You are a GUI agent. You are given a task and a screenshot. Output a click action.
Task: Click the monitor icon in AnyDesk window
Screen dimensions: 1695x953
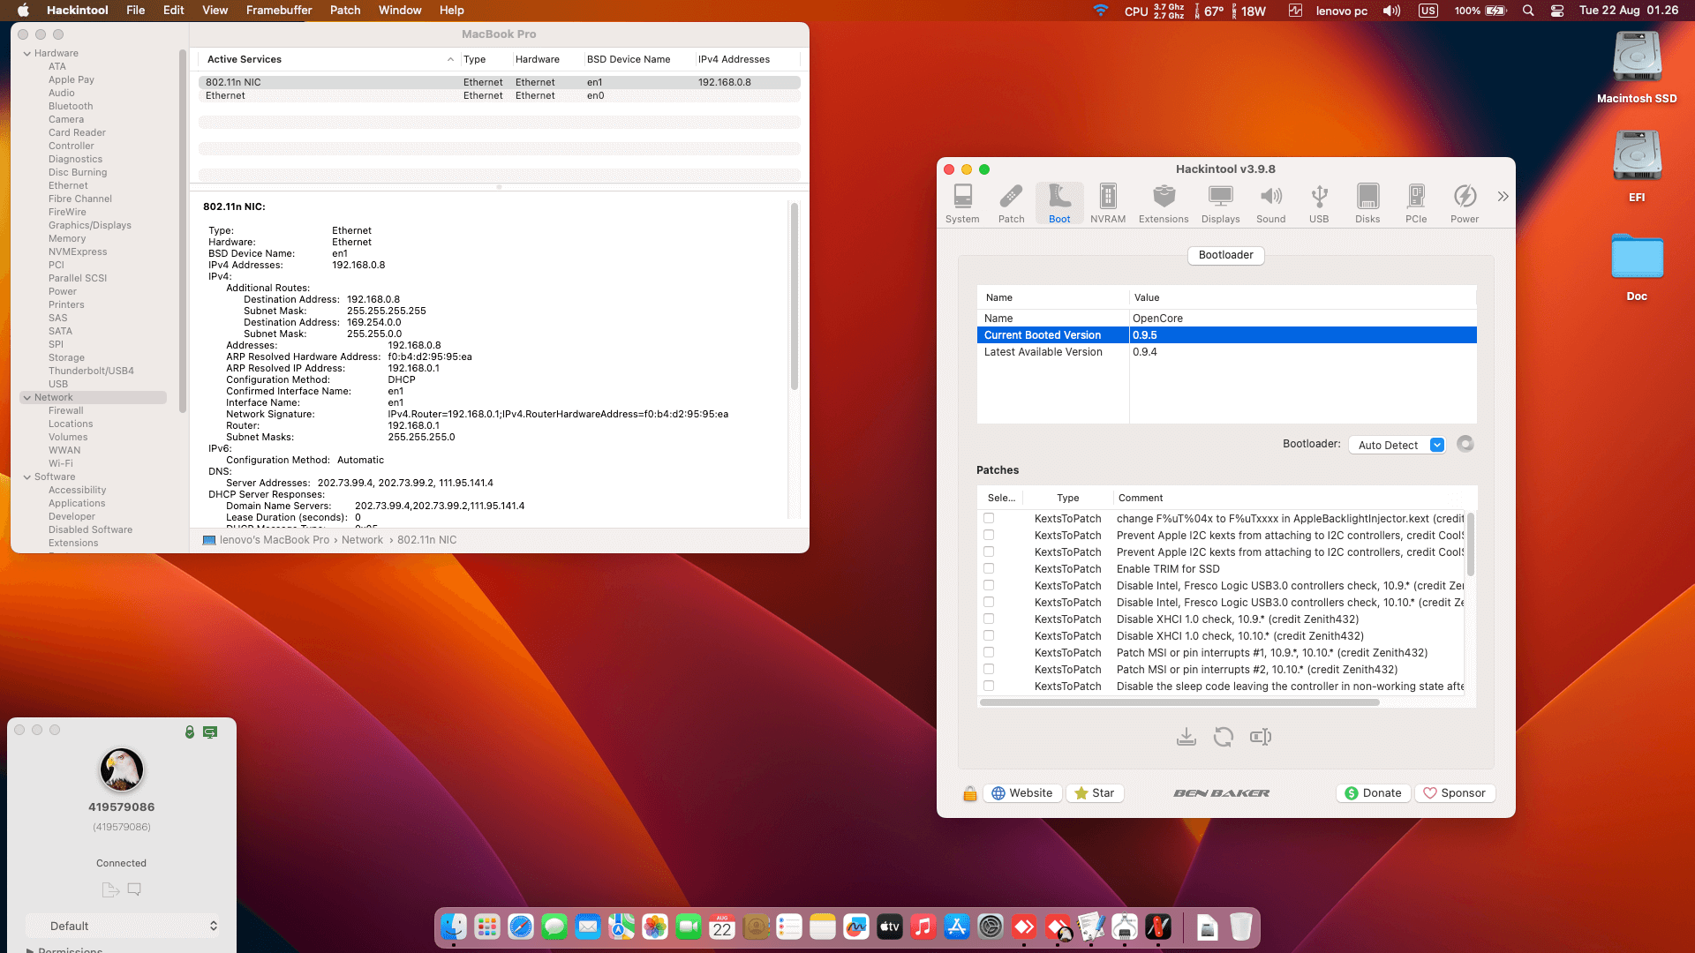click(210, 732)
